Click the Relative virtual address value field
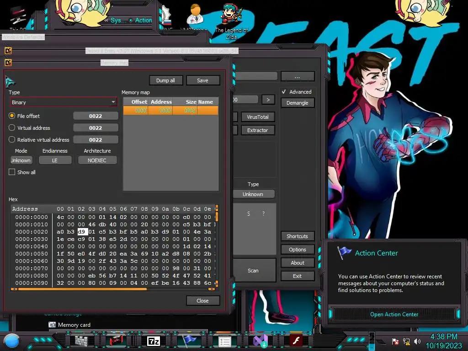 [x=96, y=140]
